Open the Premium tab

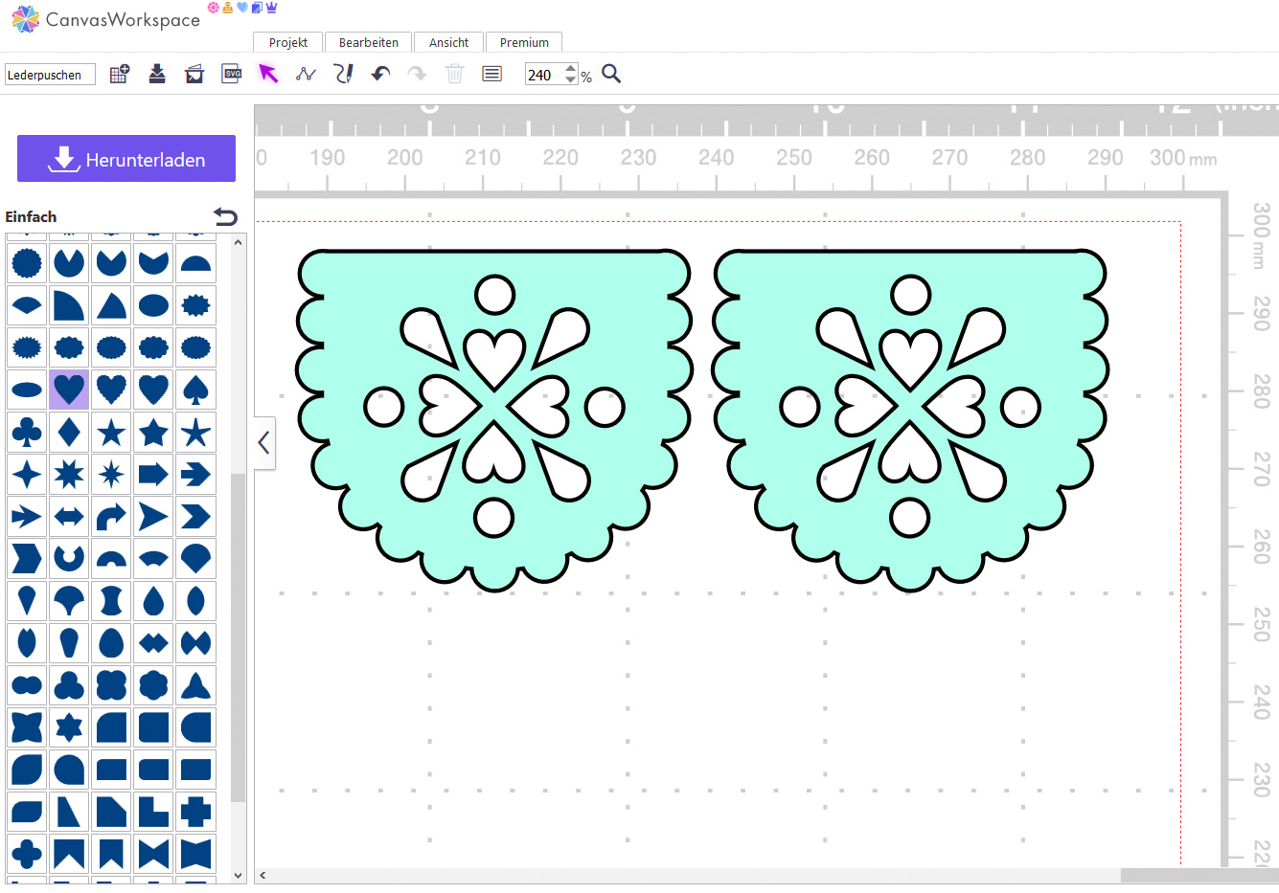524,42
